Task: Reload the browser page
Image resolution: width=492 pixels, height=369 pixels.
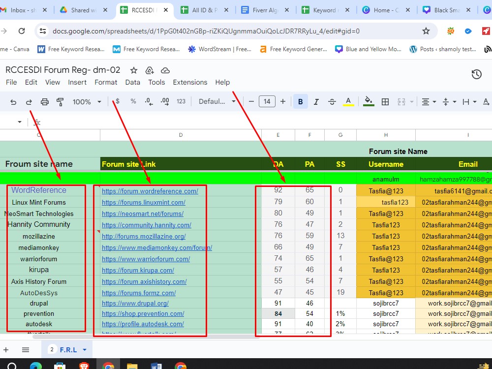Action: (x=22, y=31)
